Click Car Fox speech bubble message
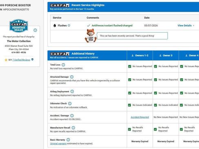The image size is (199, 149). (133, 36)
